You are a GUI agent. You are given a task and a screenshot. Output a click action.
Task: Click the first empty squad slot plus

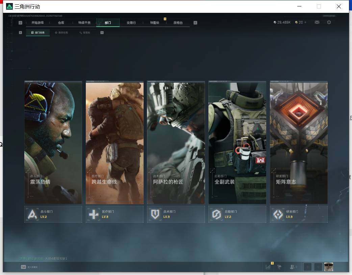[x=307, y=267]
